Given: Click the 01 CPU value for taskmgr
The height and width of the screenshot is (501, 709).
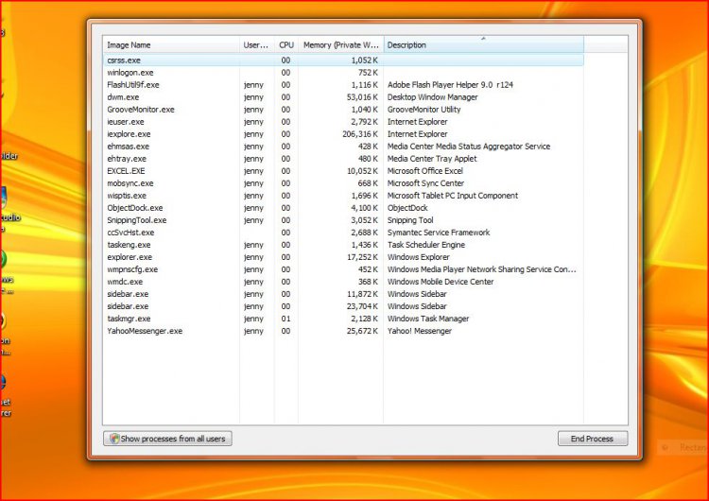Looking at the screenshot, I should (x=285, y=319).
